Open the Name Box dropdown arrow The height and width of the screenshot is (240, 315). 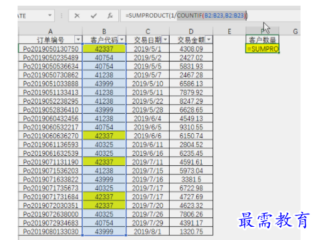click(x=50, y=16)
